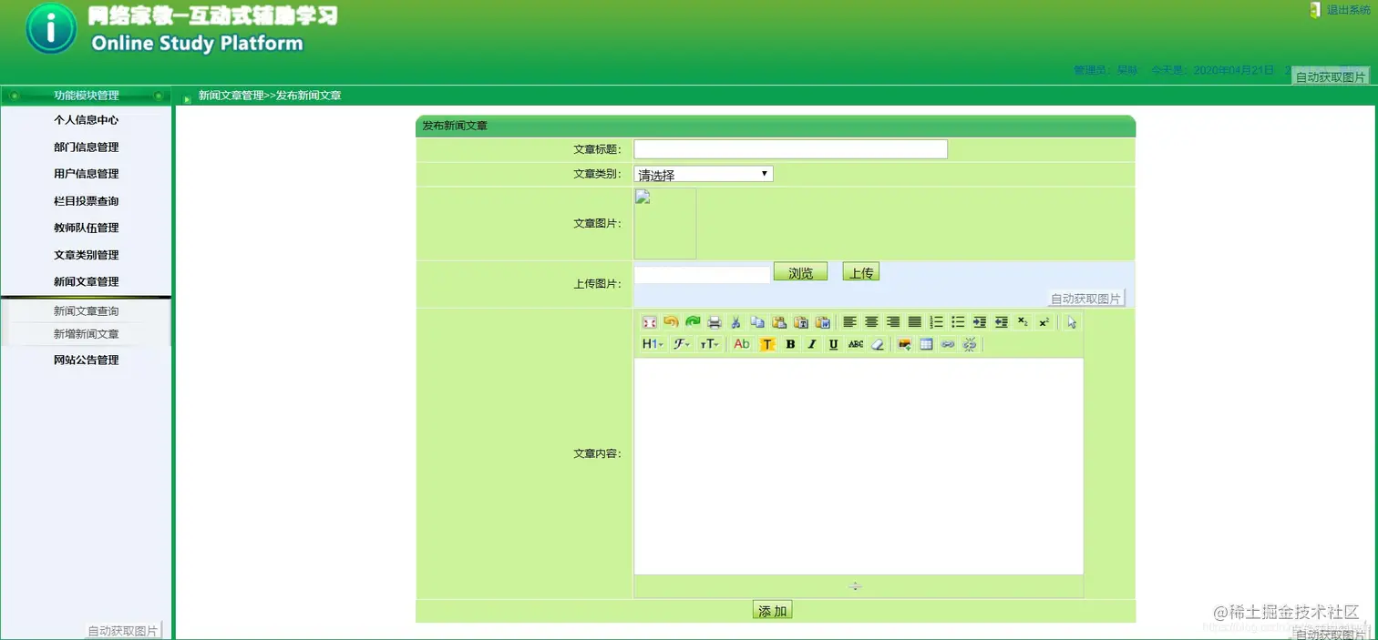Click the 文章标题 title input field
The height and width of the screenshot is (640, 1378).
[x=788, y=148]
